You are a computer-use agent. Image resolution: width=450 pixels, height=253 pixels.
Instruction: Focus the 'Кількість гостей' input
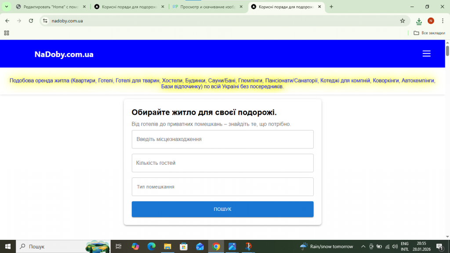[222, 163]
